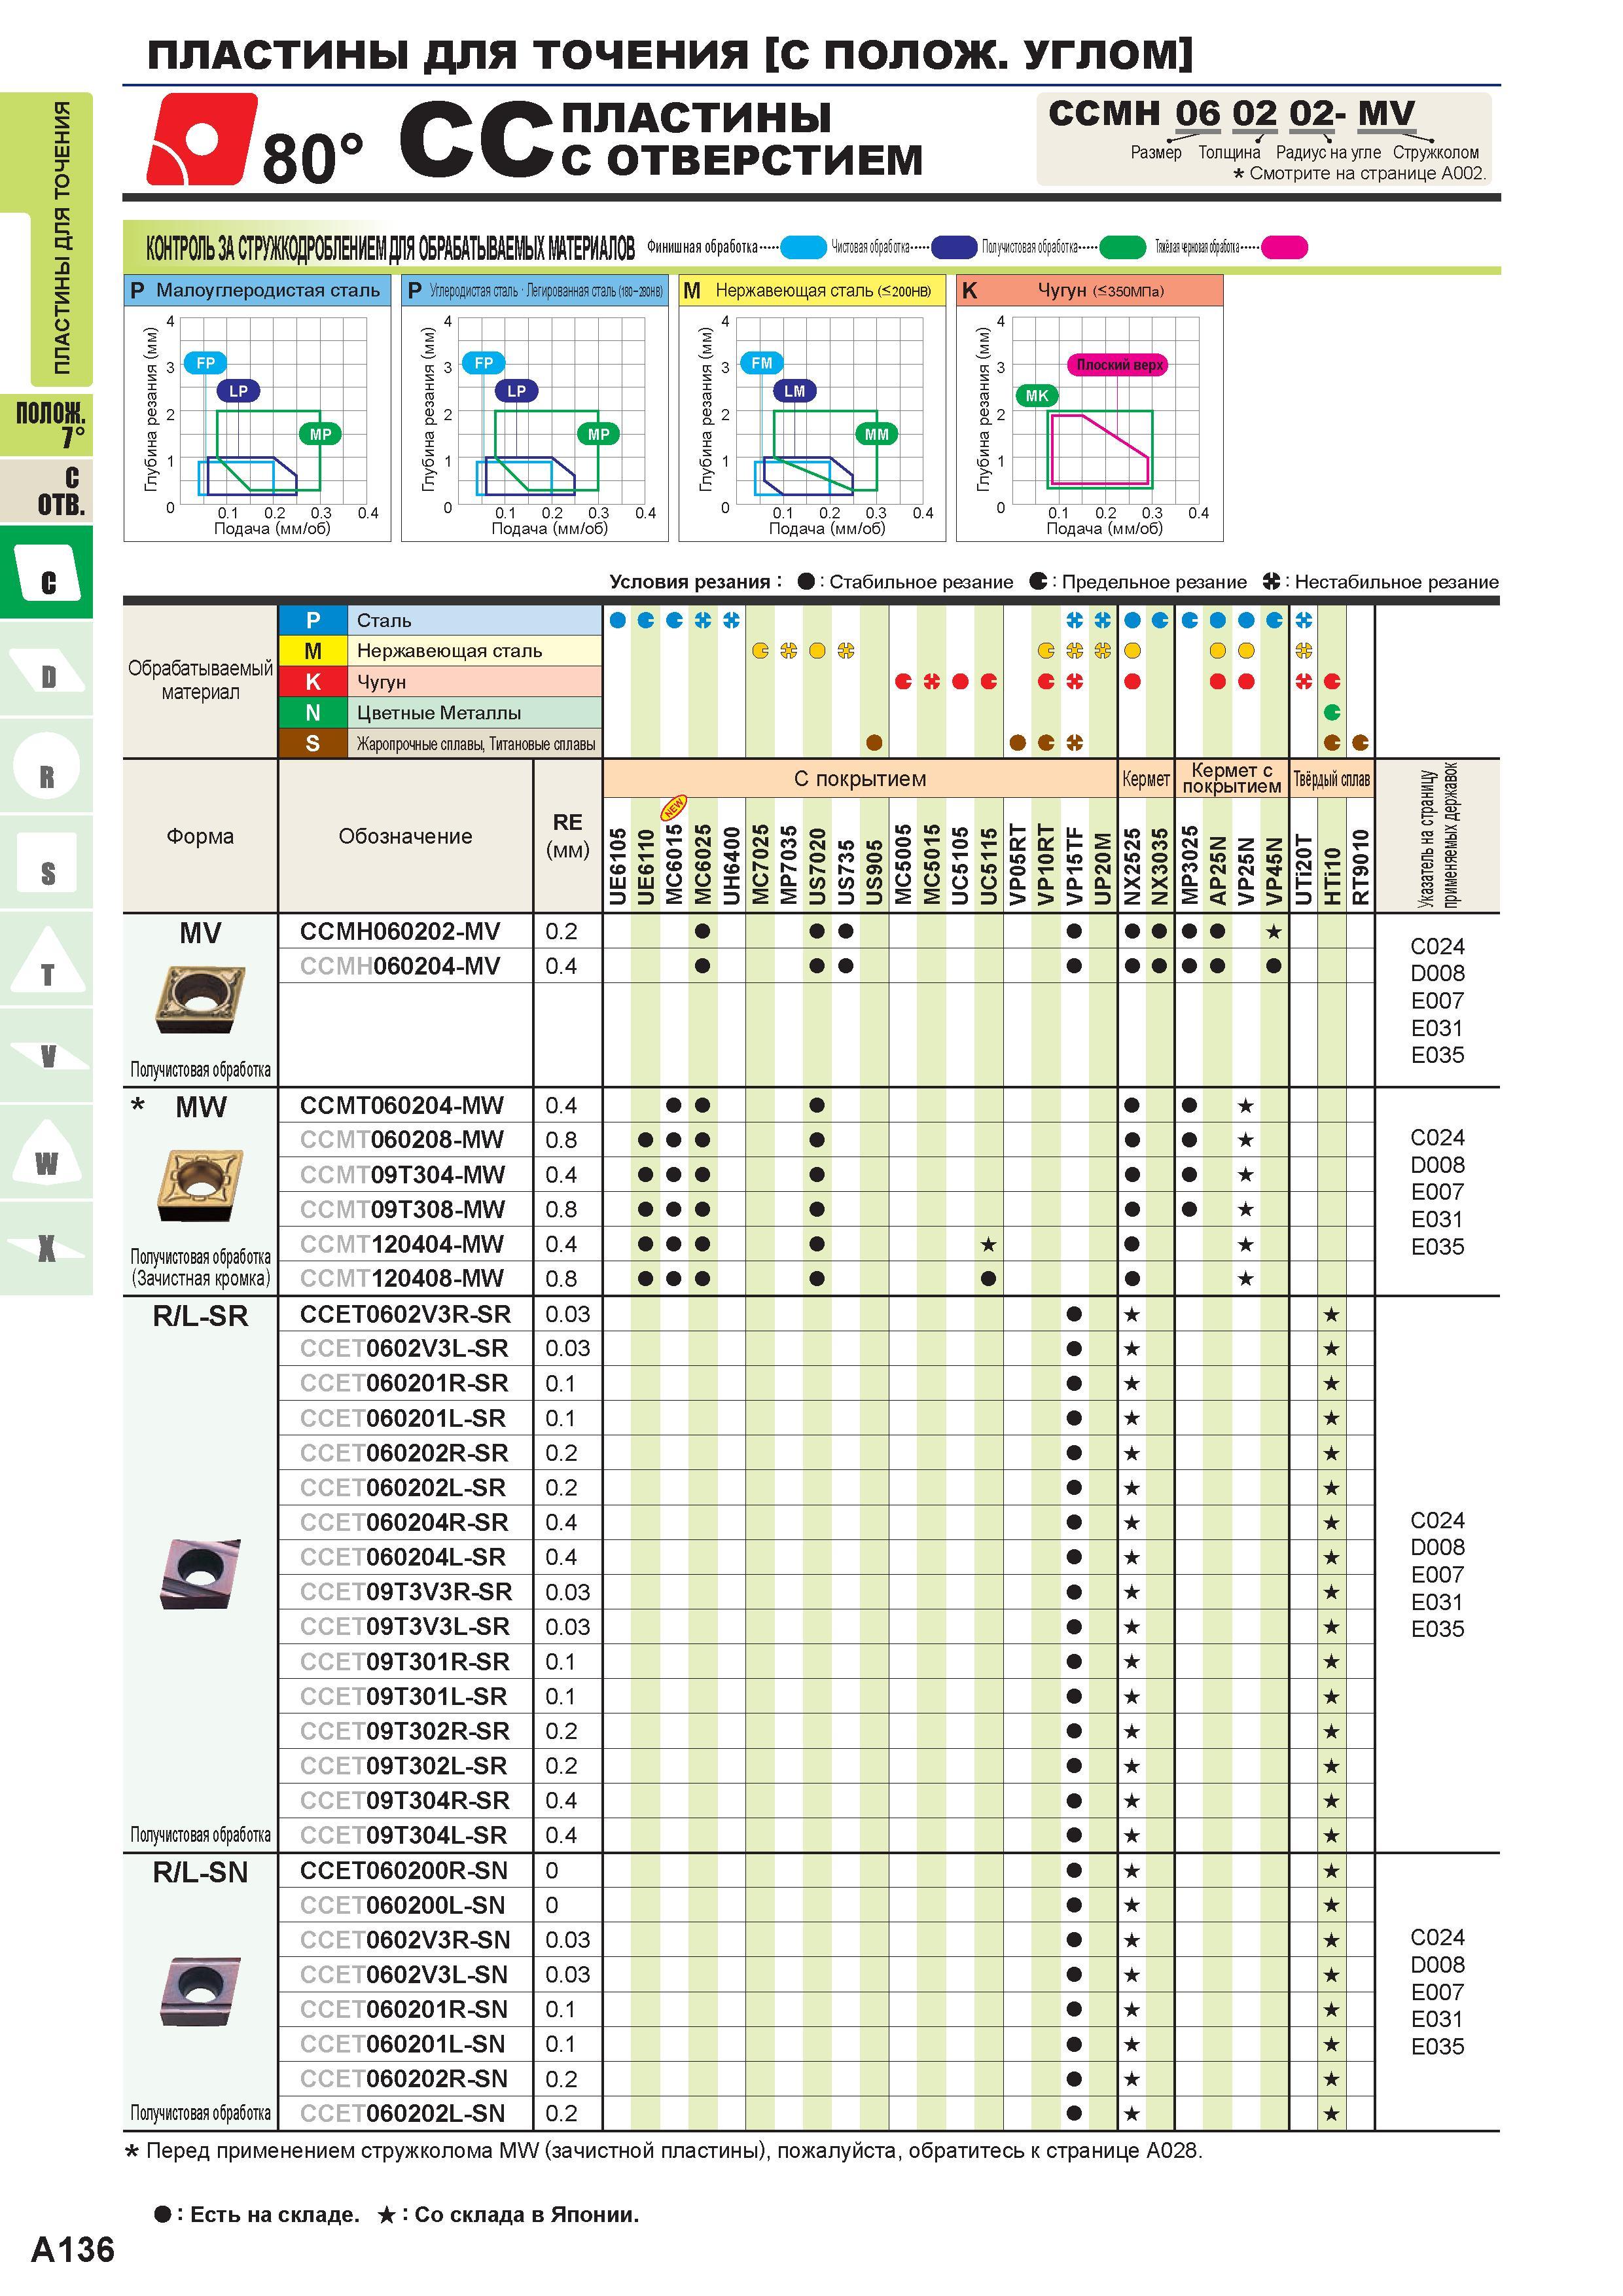Viewport: 1623px width, 2296px height.
Task: Click the LM label in the stainless steel chart
Action: point(794,391)
